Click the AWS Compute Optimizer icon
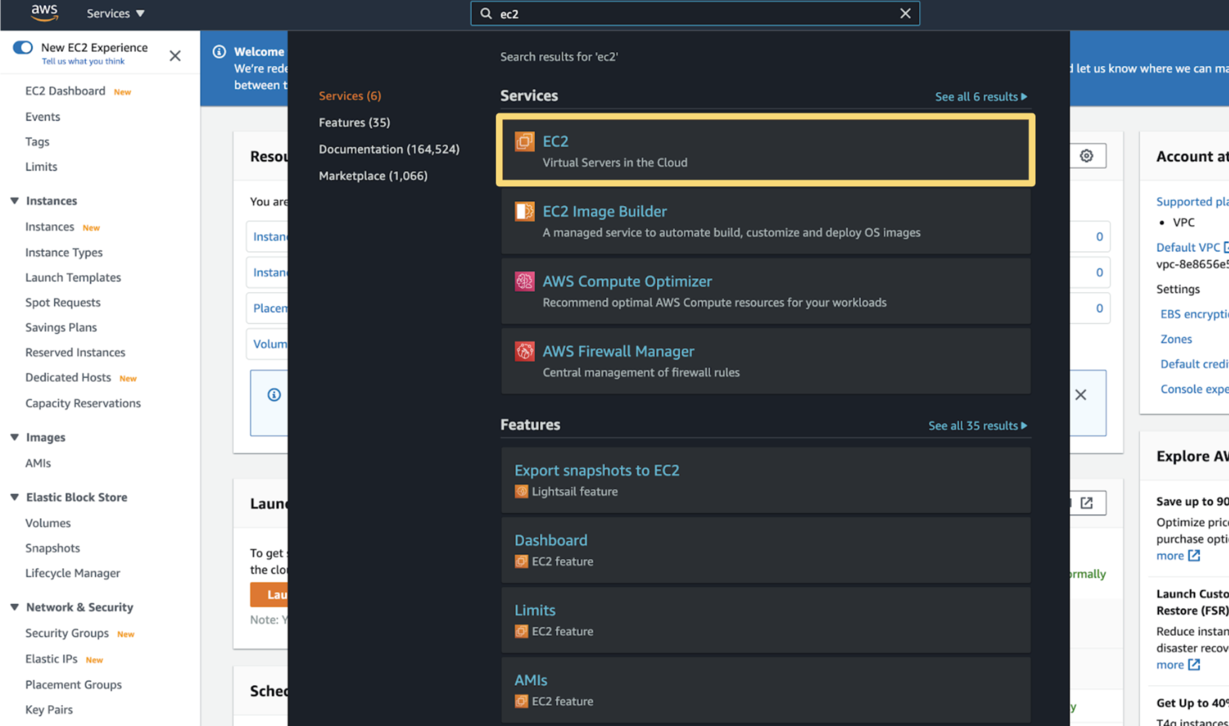The width and height of the screenshot is (1229, 726). point(524,281)
